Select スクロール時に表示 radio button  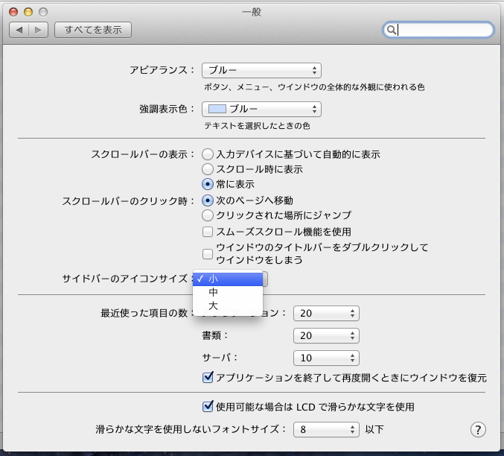[208, 169]
